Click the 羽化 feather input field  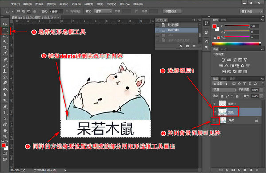point(56,12)
